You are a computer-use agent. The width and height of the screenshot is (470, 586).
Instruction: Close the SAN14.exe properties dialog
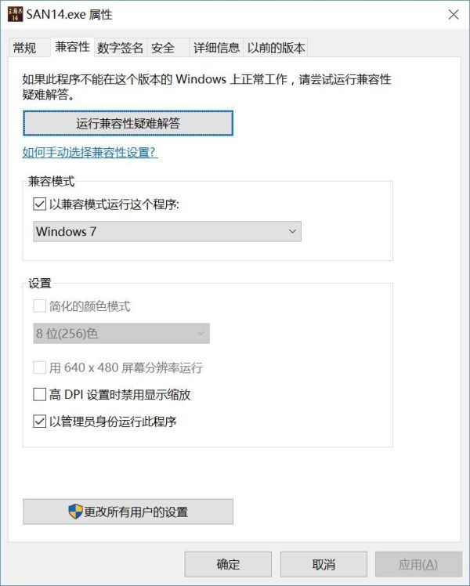pos(453,14)
